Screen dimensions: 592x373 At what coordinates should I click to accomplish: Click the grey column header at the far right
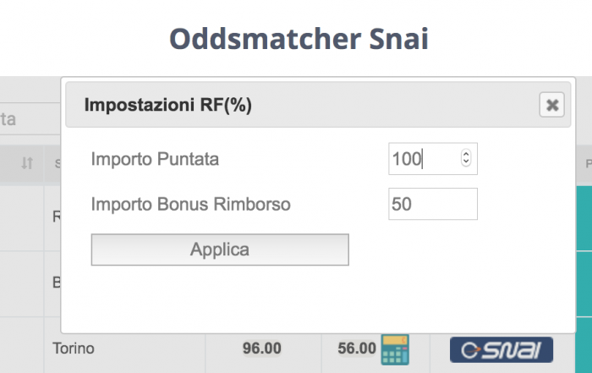pyautogui.click(x=584, y=163)
